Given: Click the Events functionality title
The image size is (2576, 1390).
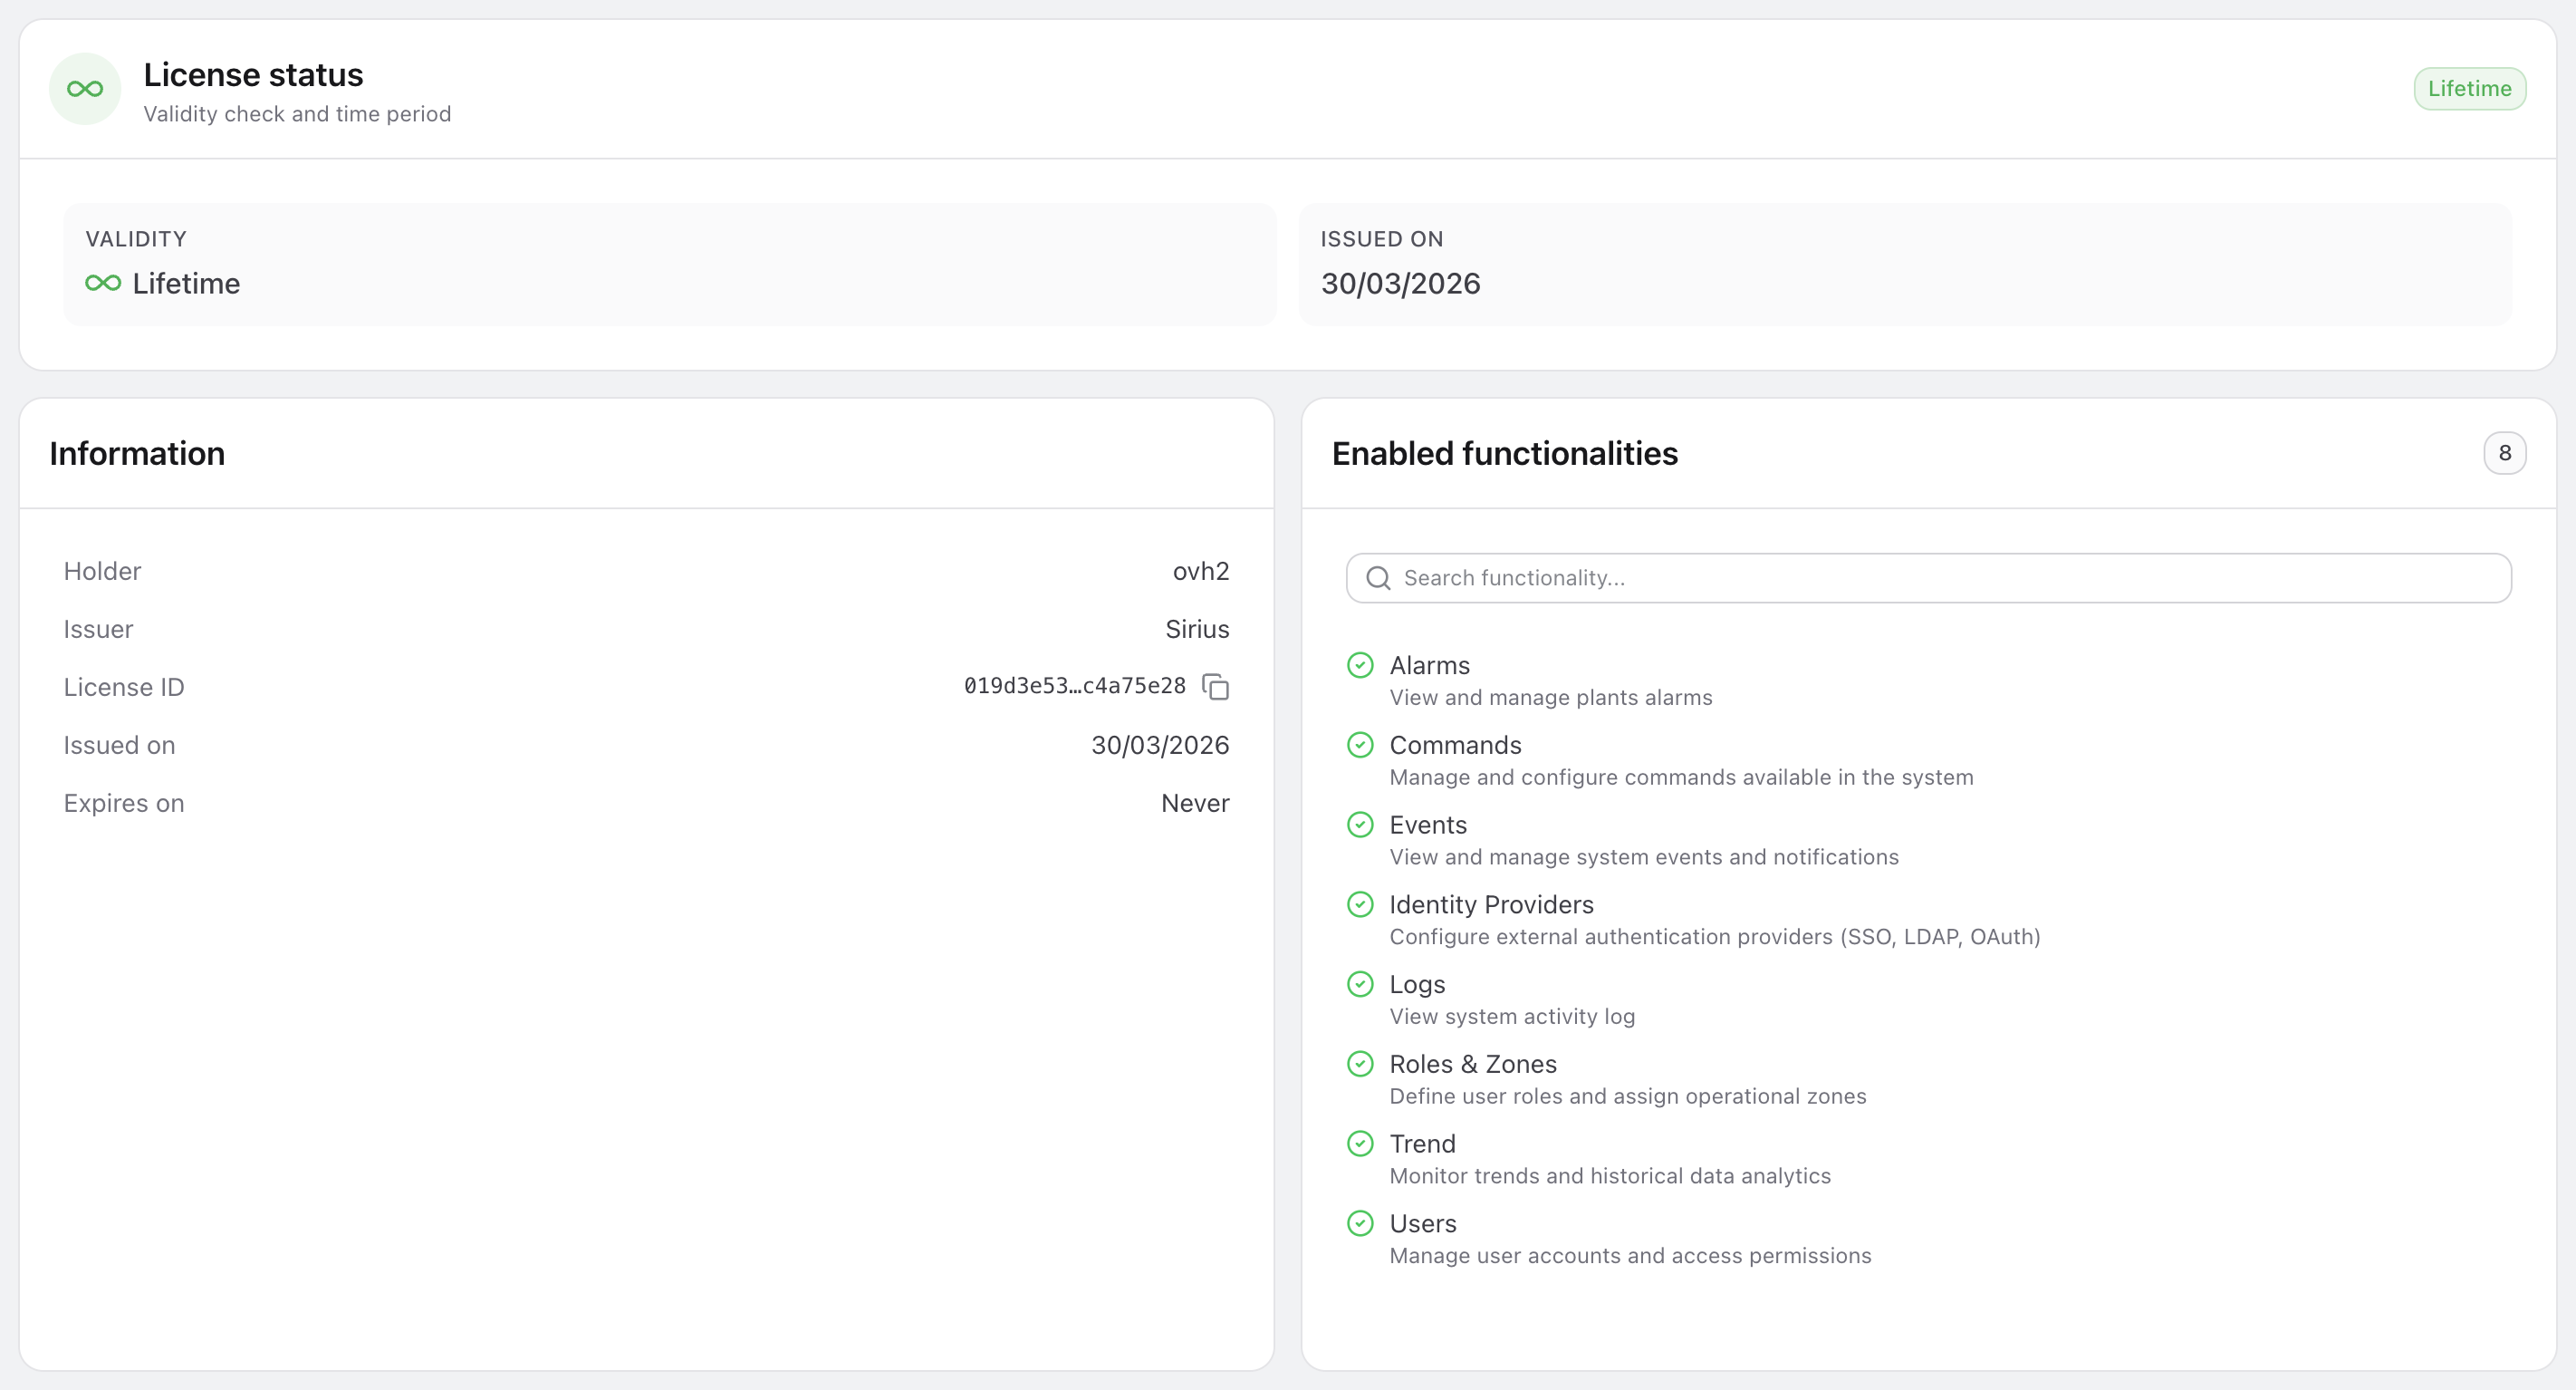Looking at the screenshot, I should (1427, 825).
